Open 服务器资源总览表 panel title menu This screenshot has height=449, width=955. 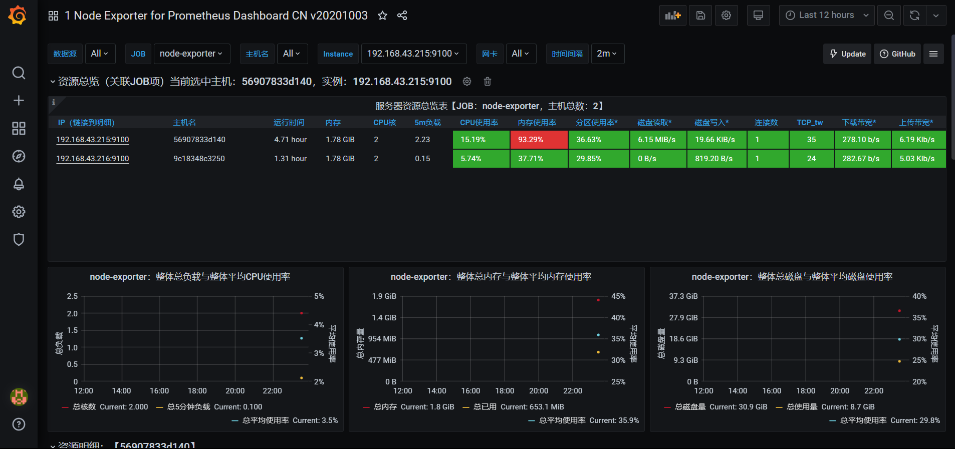point(491,106)
